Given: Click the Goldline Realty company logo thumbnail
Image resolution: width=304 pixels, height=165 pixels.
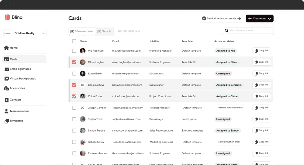Looking at the screenshot, I should tap(7, 33).
